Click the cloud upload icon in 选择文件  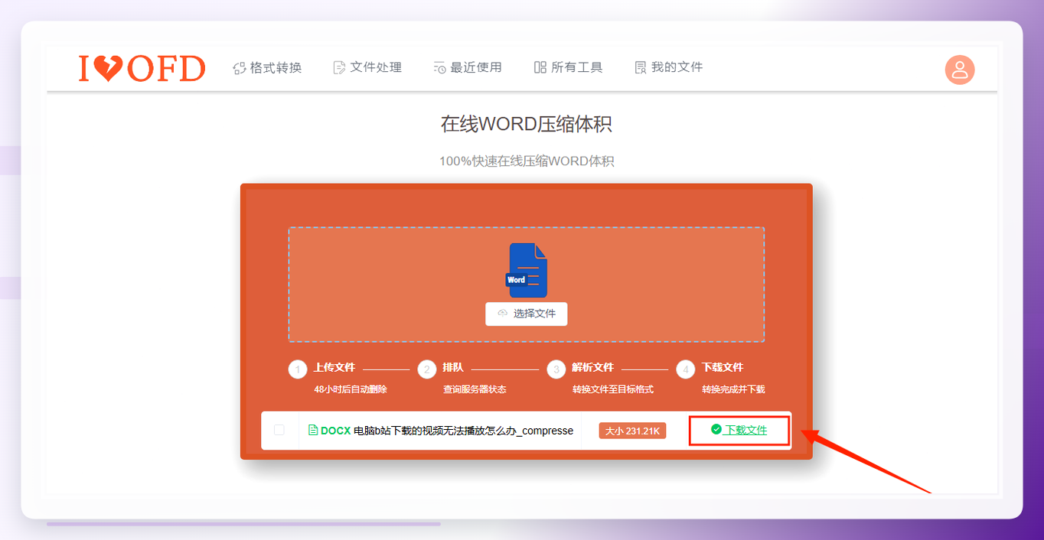(x=503, y=314)
